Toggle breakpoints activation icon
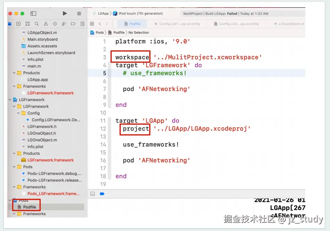Image resolution: width=330 pixels, height=231 pixels. [x=102, y=194]
